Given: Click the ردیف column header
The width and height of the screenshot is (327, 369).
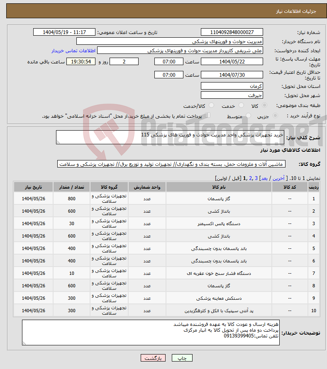Looking at the screenshot, I should pyautogui.click(x=314, y=187).
